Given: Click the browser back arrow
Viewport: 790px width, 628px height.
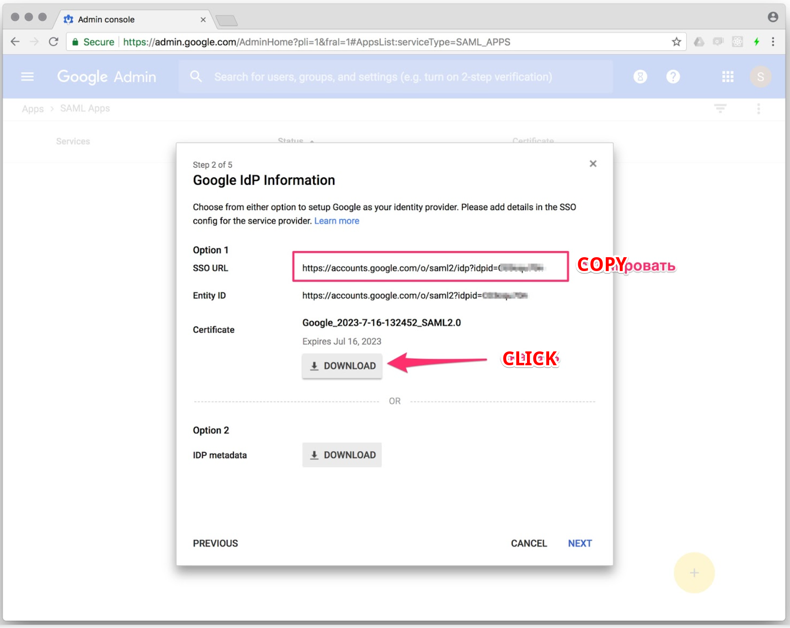Looking at the screenshot, I should [x=15, y=42].
